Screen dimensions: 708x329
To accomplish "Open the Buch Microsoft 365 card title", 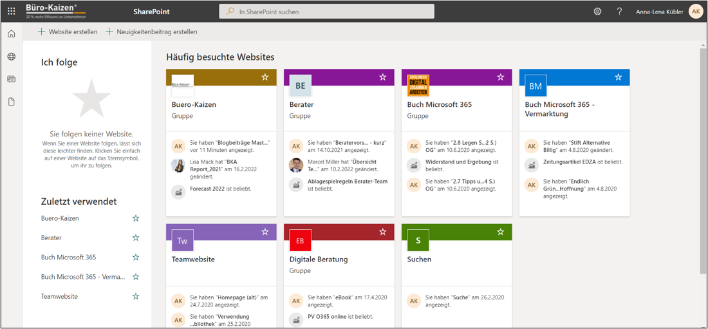I will click(440, 105).
